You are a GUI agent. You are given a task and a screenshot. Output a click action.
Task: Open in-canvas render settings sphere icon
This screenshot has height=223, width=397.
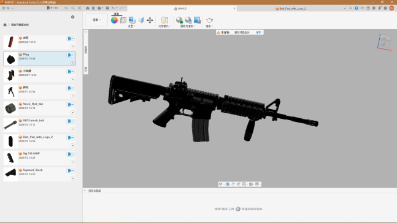click(188, 20)
